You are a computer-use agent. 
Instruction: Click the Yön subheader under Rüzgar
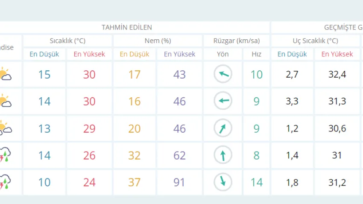tap(223, 54)
